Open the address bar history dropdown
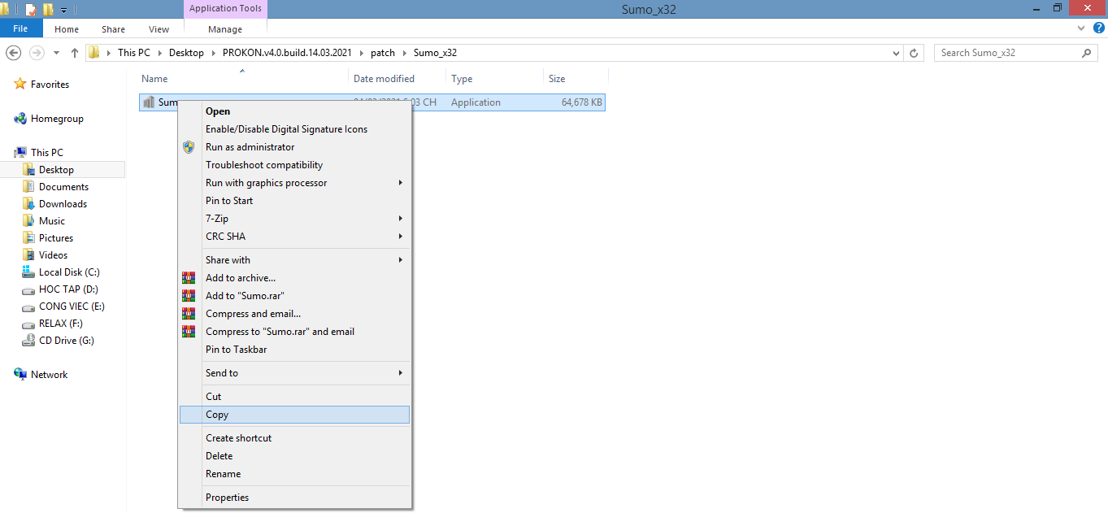1108x513 pixels. [x=896, y=53]
